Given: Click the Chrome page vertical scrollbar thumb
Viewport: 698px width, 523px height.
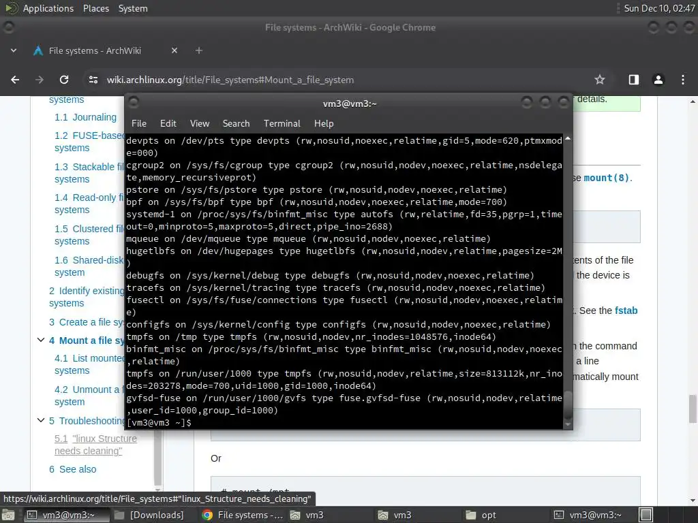Looking at the screenshot, I should (693, 409).
